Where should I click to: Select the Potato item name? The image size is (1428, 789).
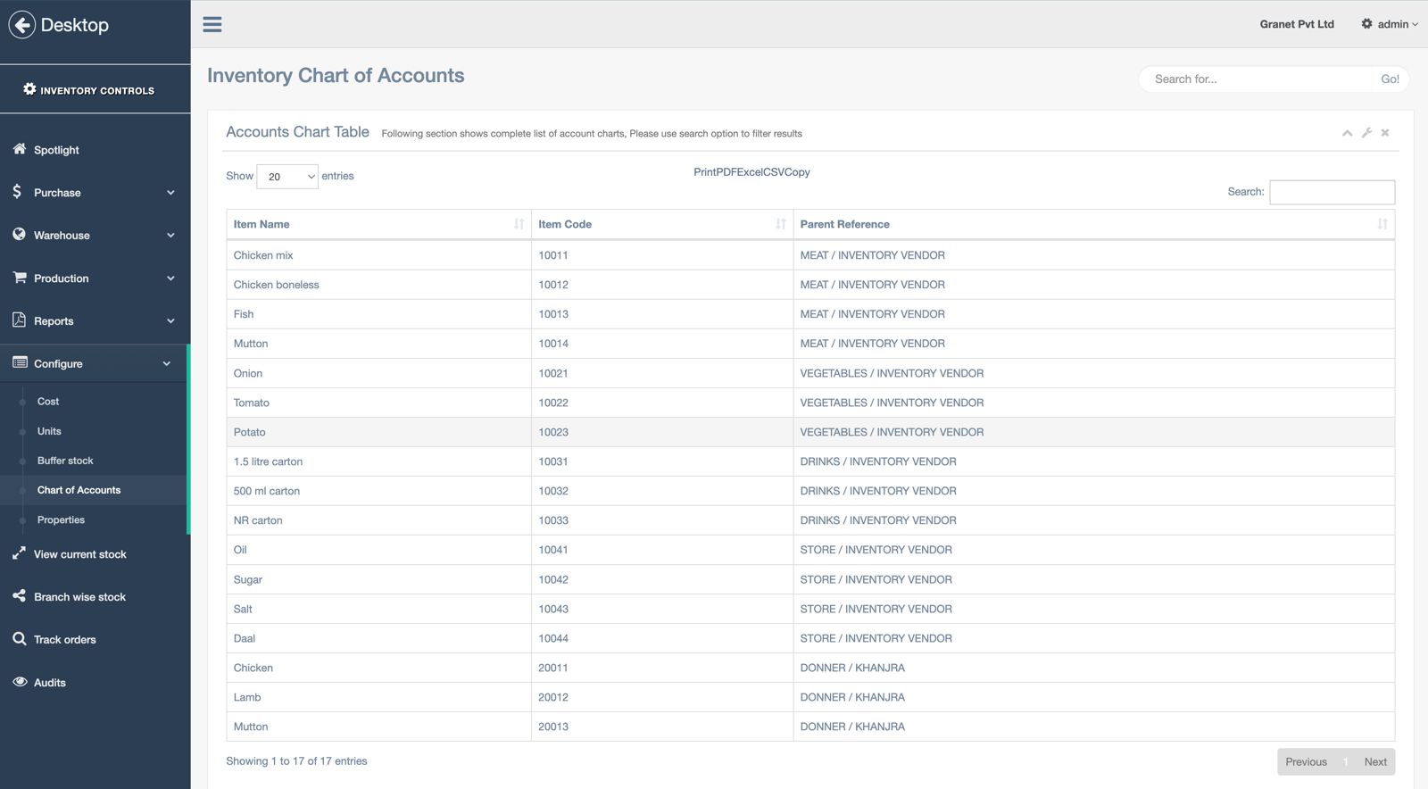[250, 432]
